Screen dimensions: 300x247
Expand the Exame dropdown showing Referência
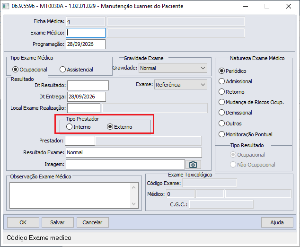(x=181, y=85)
